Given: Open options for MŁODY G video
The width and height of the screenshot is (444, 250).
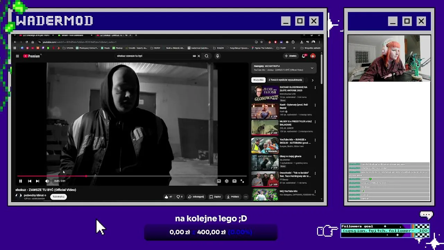Looking at the screenshot, I should pos(315,122).
